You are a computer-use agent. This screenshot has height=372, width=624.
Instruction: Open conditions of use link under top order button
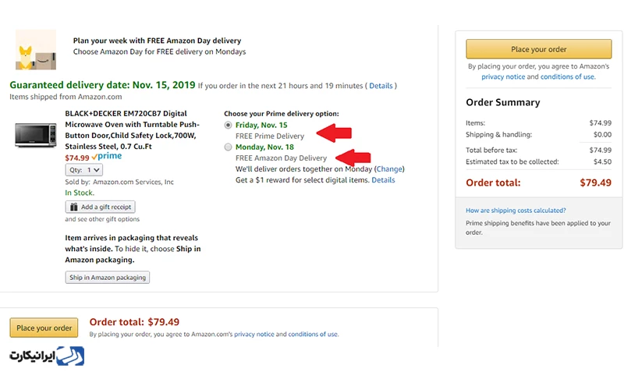pyautogui.click(x=568, y=76)
